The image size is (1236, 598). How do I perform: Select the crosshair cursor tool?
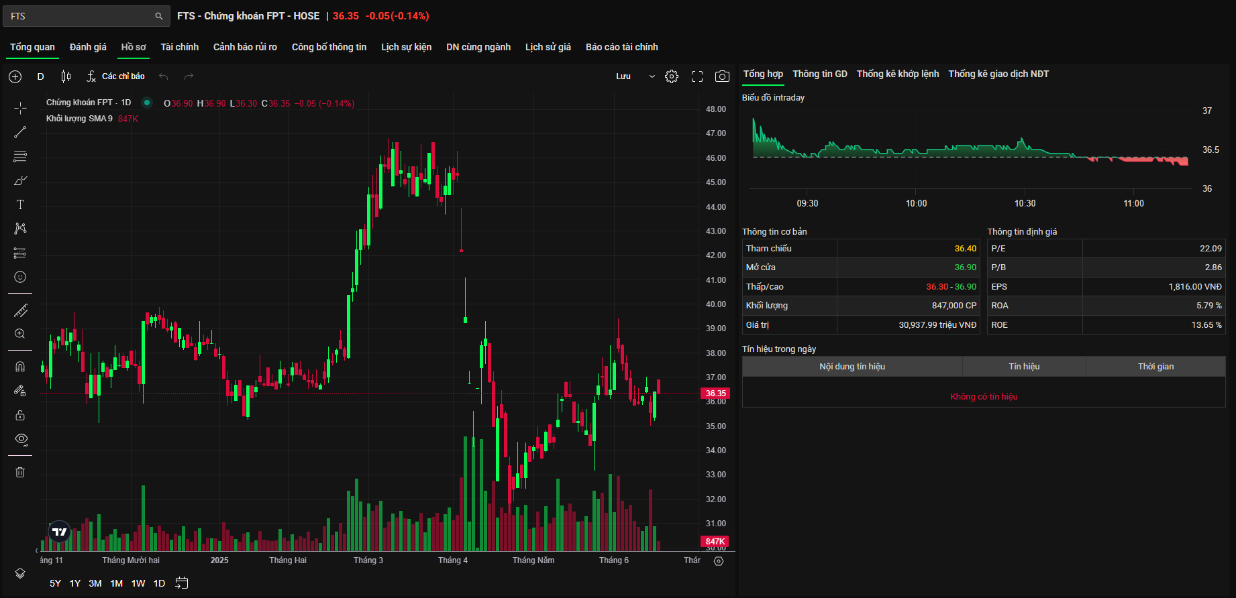(20, 108)
